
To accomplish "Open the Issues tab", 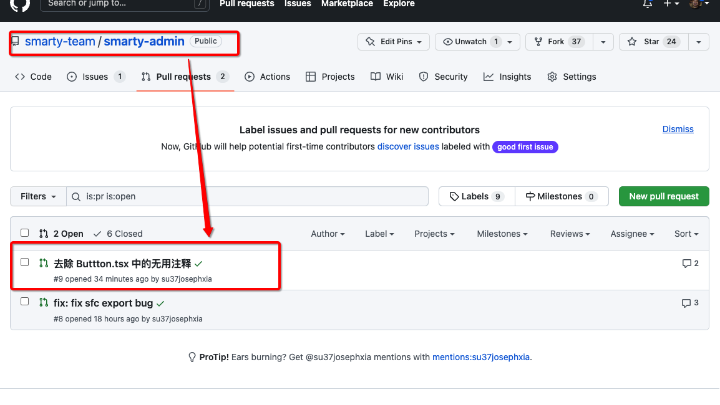I will click(95, 77).
